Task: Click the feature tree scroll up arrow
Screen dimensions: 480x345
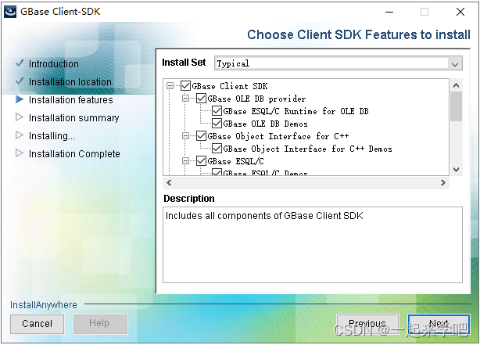Action: click(456, 85)
